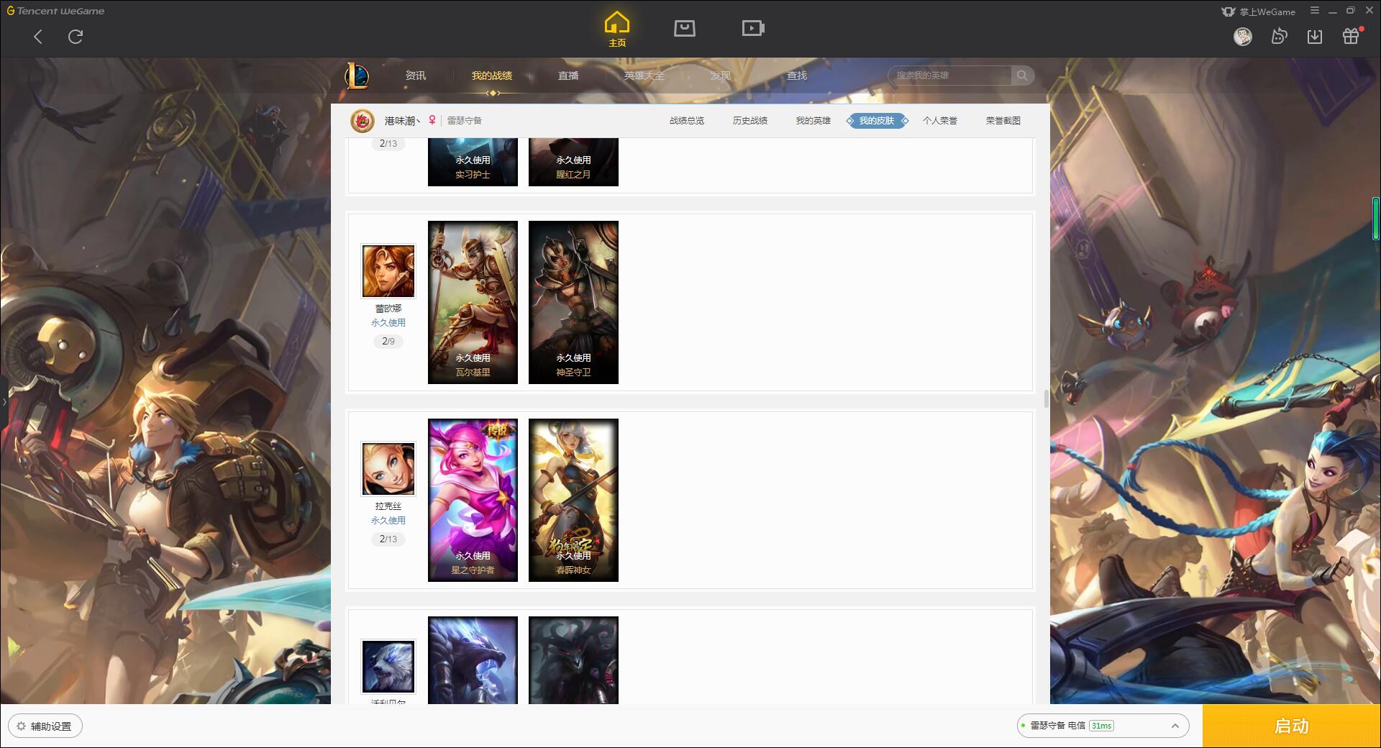The image size is (1381, 748).
Task: Click the magnifier search icon button
Action: pyautogui.click(x=1022, y=76)
